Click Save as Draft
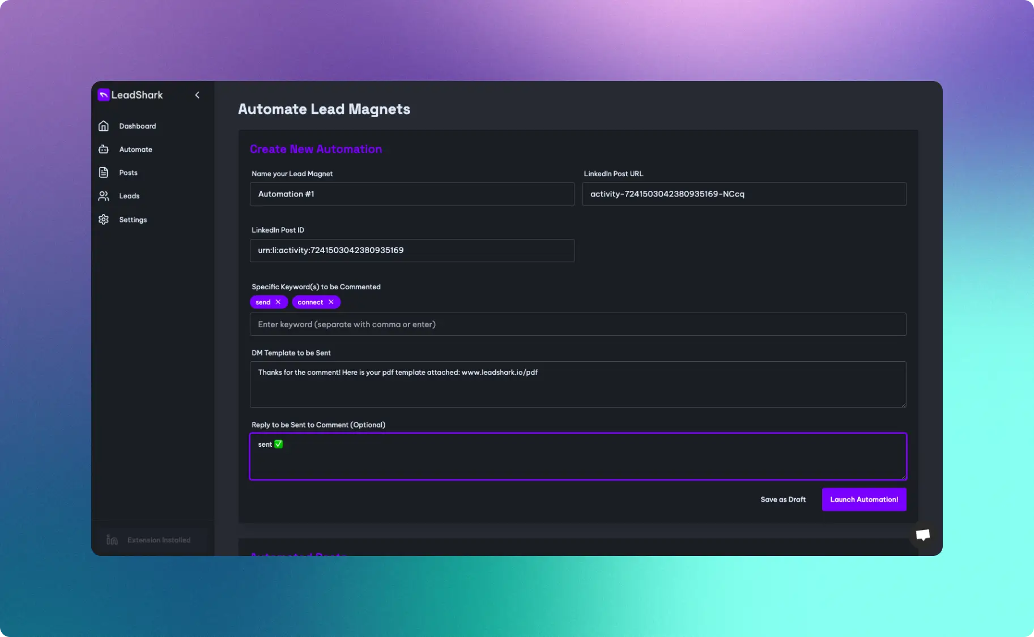Screen dimensions: 1034x637 (782, 499)
